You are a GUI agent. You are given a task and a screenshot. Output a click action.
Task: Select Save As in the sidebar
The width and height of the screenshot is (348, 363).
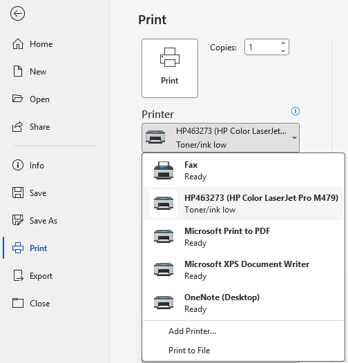[x=35, y=220]
